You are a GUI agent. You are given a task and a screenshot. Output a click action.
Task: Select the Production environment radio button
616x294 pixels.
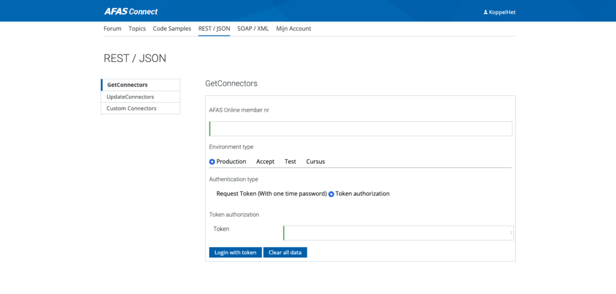pyautogui.click(x=212, y=162)
